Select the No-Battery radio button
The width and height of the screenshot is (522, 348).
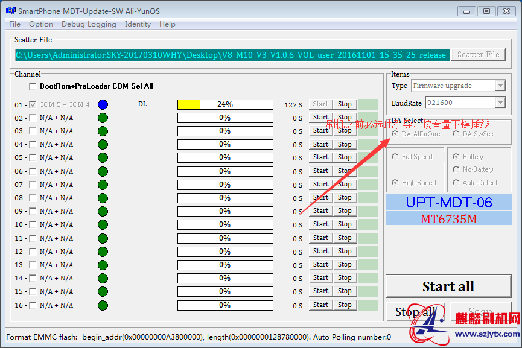point(456,169)
